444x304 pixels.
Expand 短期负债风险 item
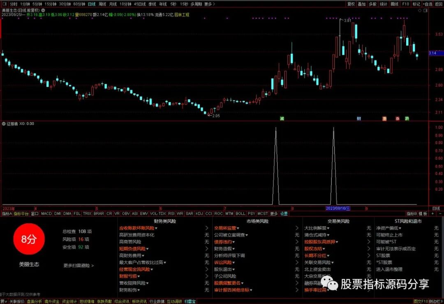pos(134,249)
